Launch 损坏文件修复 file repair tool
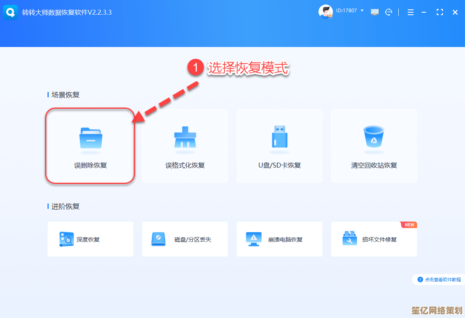 point(374,239)
